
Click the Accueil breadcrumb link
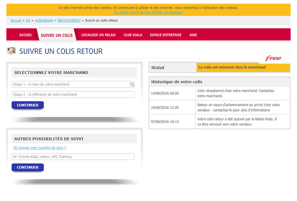[x=16, y=20]
